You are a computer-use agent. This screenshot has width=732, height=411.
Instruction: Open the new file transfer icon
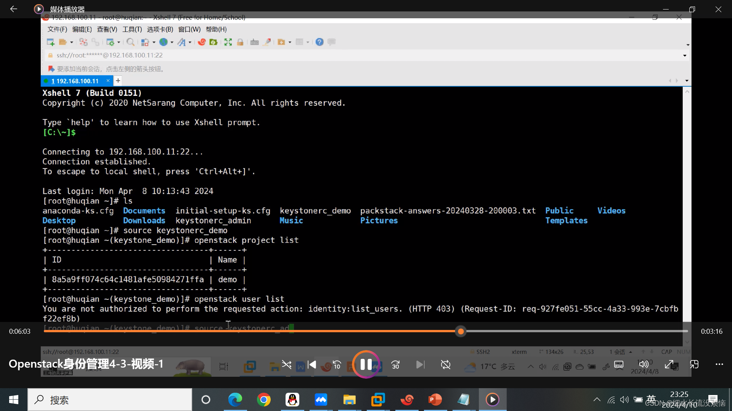point(281,42)
